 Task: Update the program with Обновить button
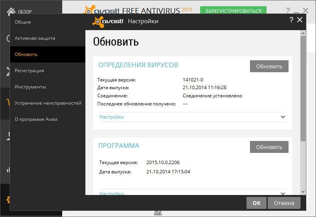(x=269, y=147)
